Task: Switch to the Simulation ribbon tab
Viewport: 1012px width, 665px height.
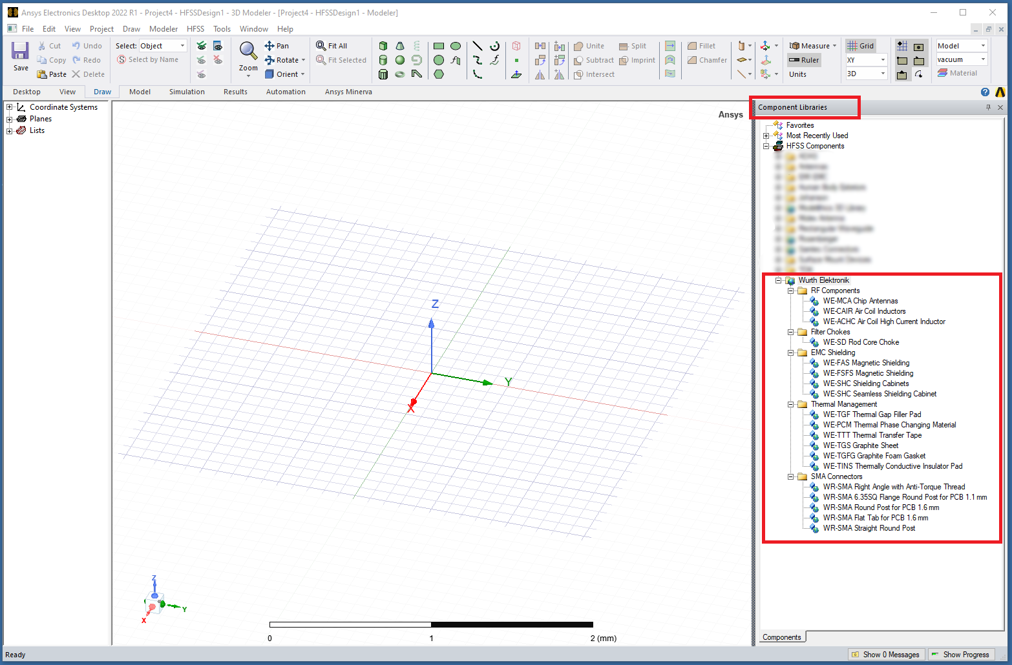Action: (x=187, y=92)
